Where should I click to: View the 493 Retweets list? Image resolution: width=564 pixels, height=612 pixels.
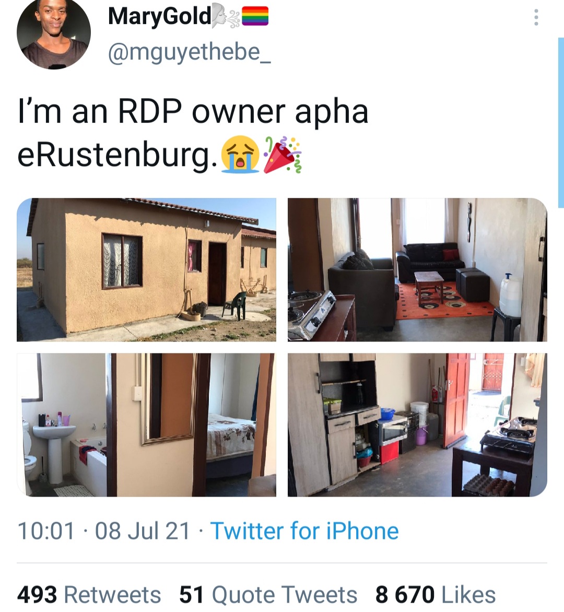click(89, 594)
